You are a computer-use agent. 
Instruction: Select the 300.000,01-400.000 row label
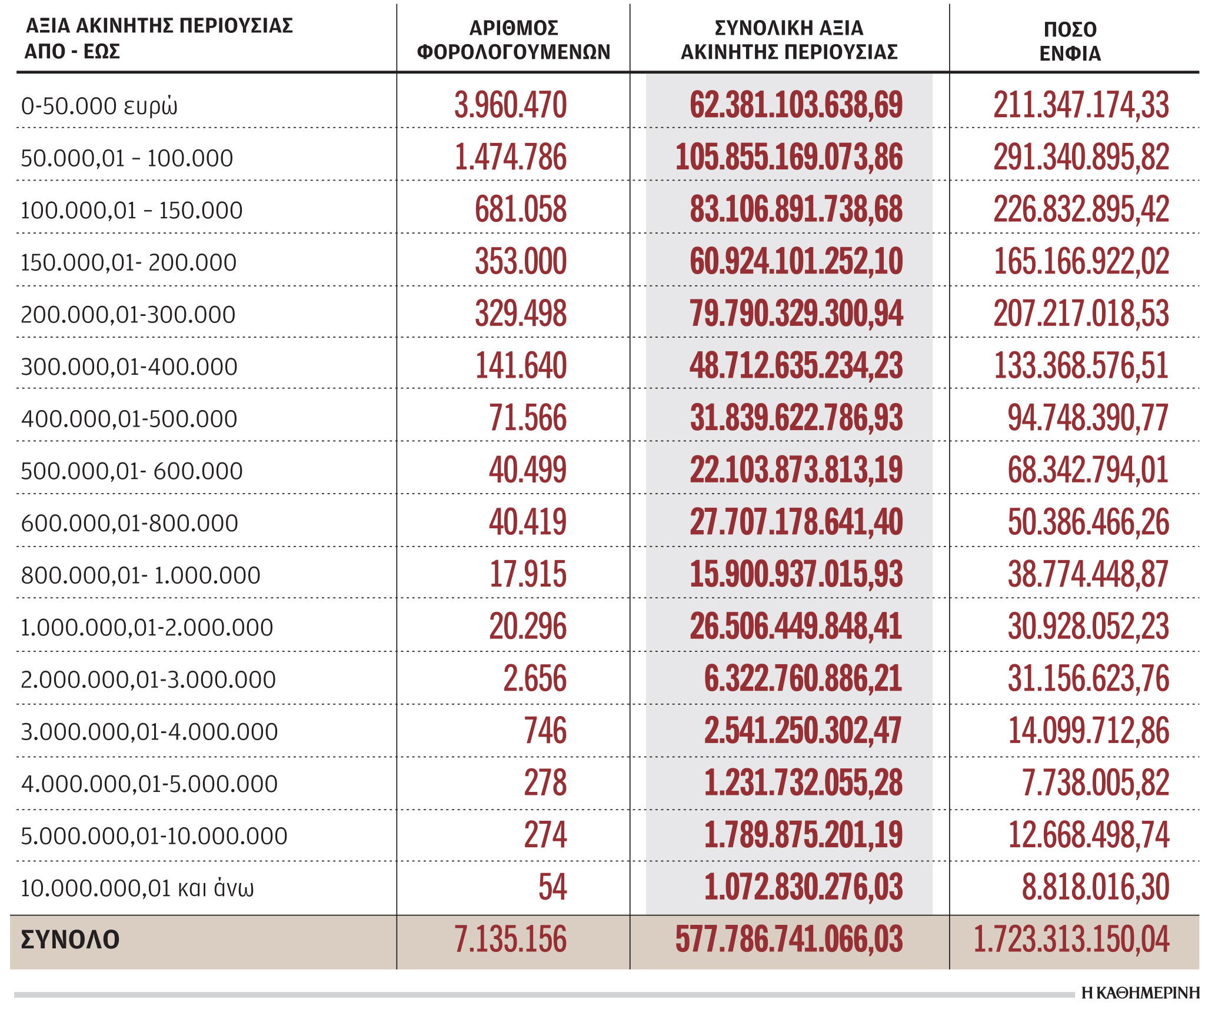pyautogui.click(x=129, y=367)
